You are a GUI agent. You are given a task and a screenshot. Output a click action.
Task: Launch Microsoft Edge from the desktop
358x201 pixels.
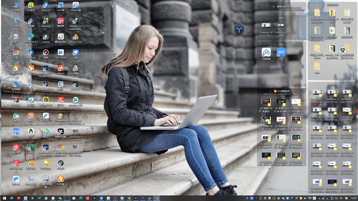(x=31, y=37)
